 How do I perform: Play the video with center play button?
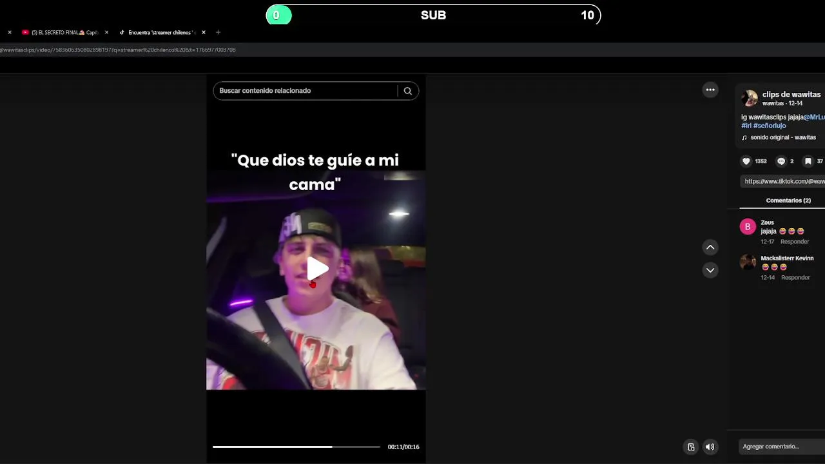(316, 269)
